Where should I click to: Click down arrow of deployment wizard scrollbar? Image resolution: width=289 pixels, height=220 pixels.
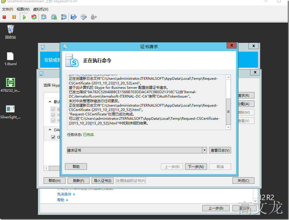point(255,201)
